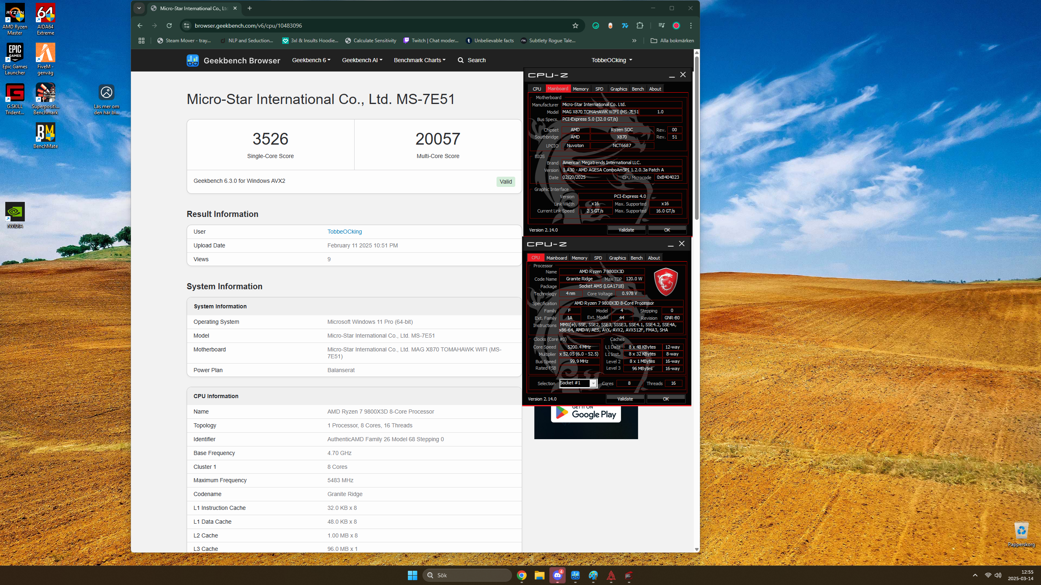Select Bench tab in lower CPU-Z window
Viewport: 1041px width, 585px height.
pyautogui.click(x=636, y=258)
